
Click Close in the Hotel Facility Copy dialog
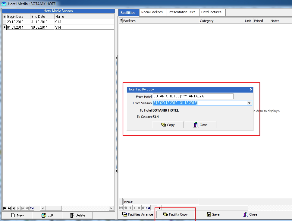(x=200, y=125)
